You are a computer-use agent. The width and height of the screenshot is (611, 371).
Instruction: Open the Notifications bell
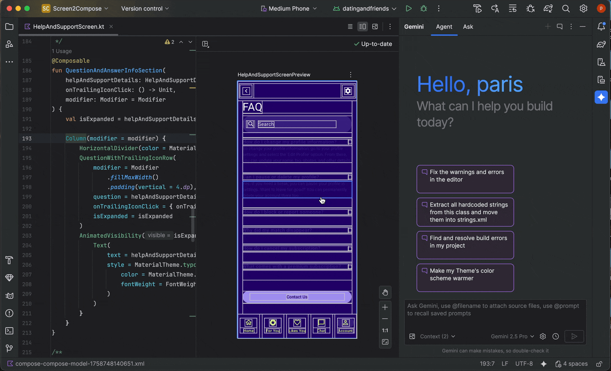[x=601, y=26]
